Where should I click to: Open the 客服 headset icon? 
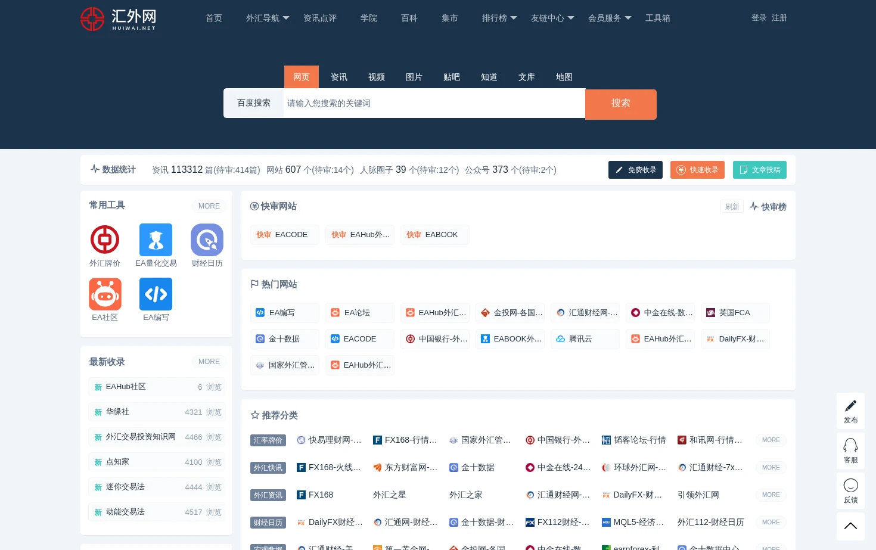851,446
